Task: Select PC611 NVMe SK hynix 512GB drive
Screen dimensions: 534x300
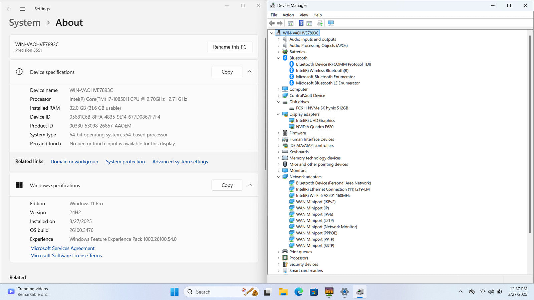Action: [x=322, y=108]
